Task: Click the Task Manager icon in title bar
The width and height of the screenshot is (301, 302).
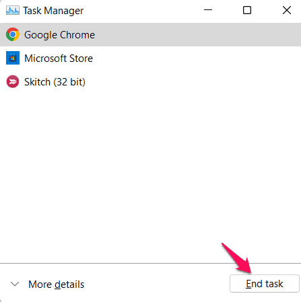Action: (x=13, y=11)
